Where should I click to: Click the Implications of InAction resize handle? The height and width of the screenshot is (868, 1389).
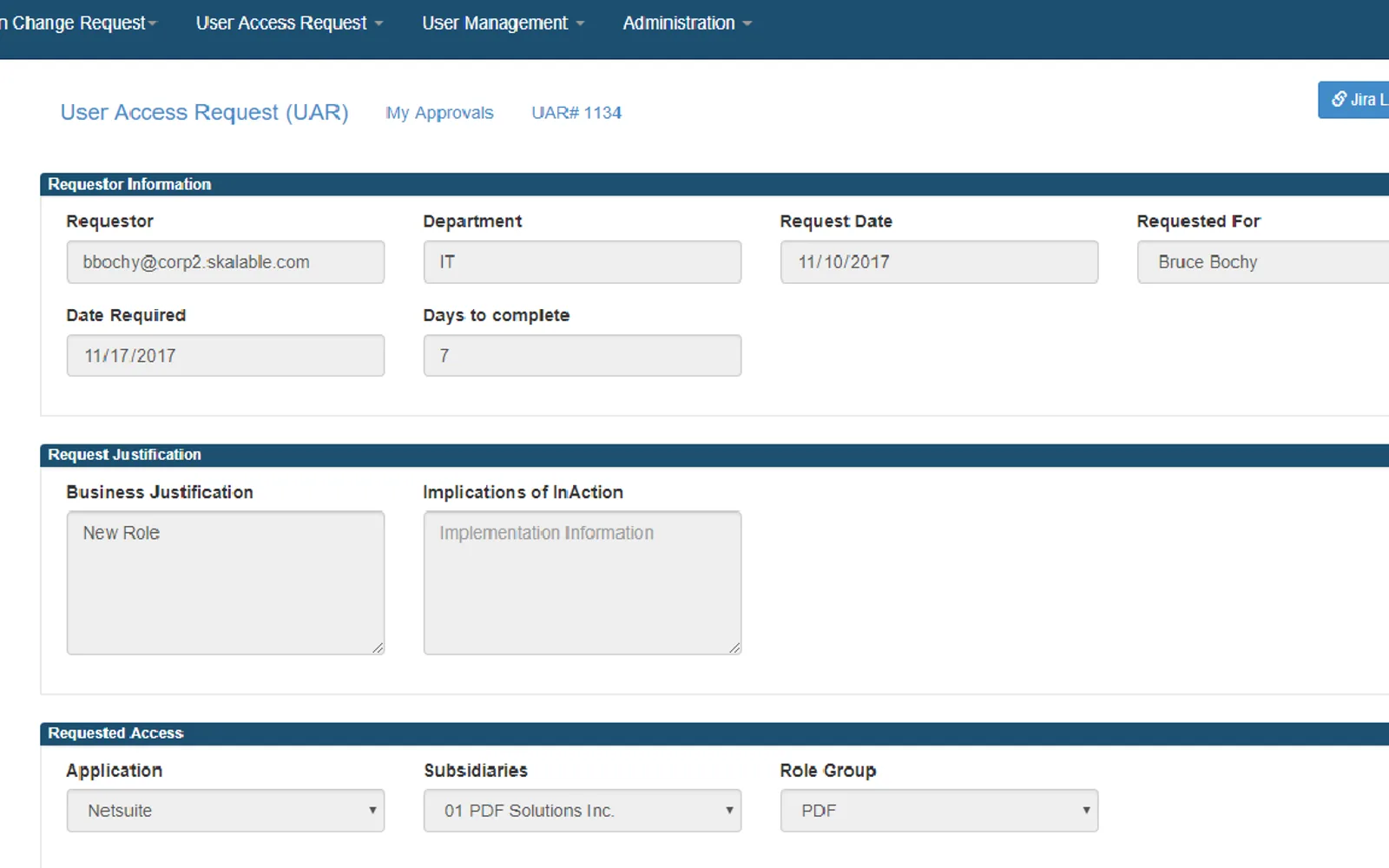(734, 648)
